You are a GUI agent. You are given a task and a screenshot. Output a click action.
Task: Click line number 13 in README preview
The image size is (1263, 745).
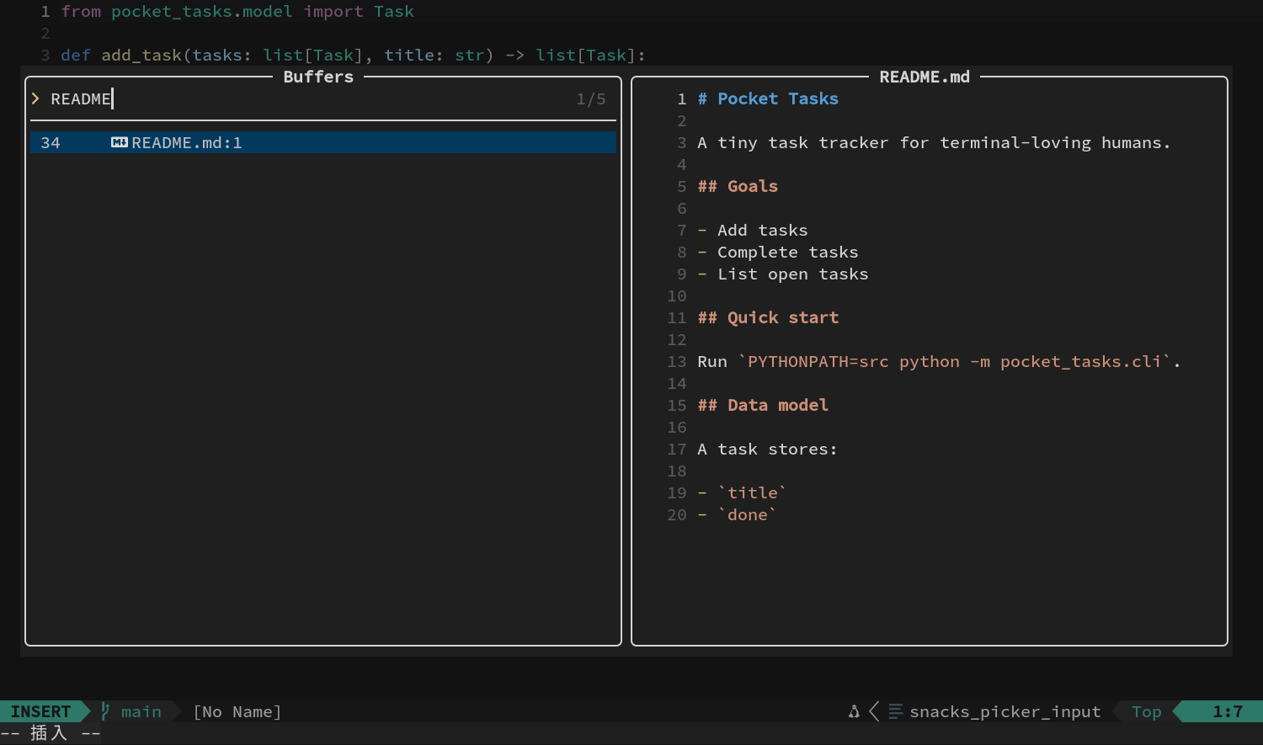[677, 361]
